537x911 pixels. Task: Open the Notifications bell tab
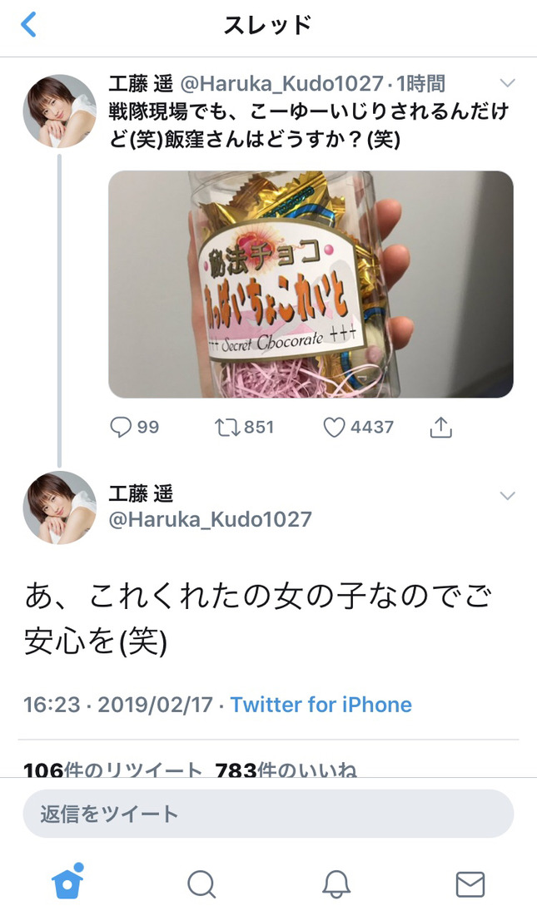pyautogui.click(x=336, y=884)
